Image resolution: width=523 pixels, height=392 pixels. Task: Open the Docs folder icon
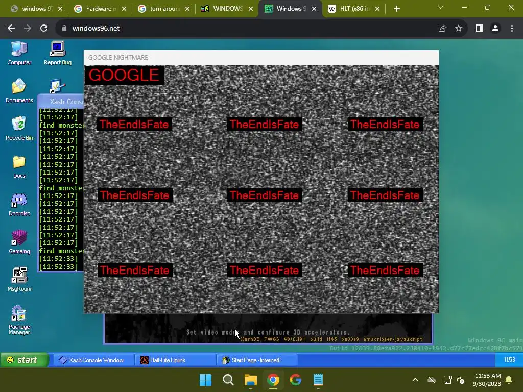tap(19, 167)
